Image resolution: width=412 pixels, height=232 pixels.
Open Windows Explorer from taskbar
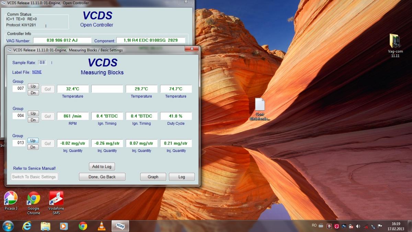pyautogui.click(x=45, y=226)
